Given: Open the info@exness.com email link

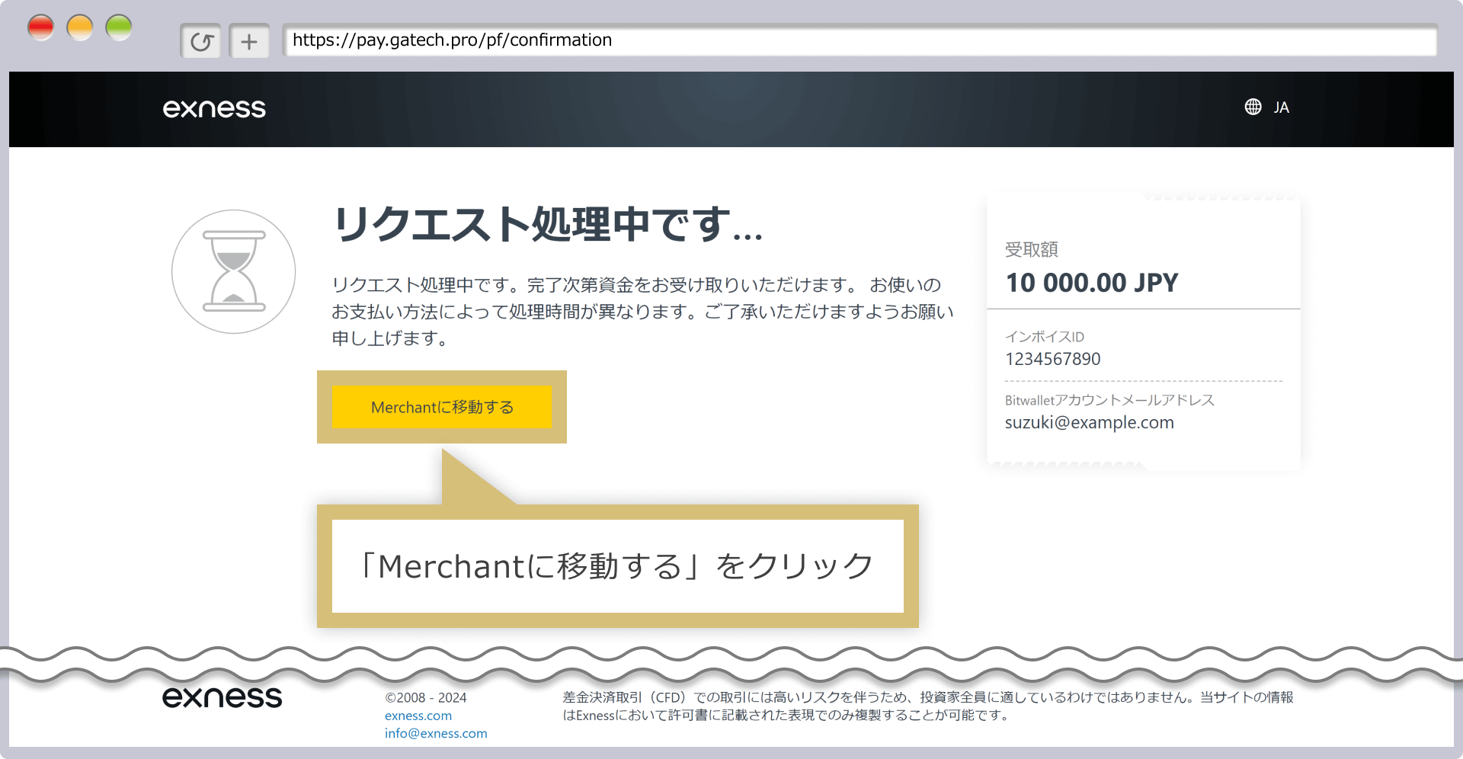Looking at the screenshot, I should point(436,733).
